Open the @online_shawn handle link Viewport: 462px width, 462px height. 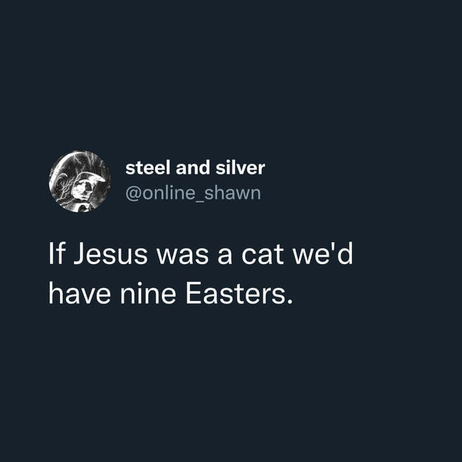point(193,193)
